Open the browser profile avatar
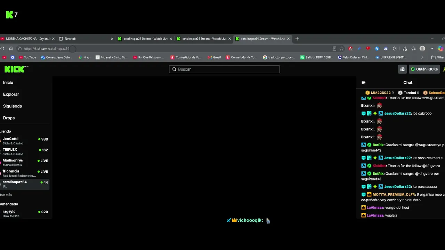445x250 pixels. pos(422,49)
